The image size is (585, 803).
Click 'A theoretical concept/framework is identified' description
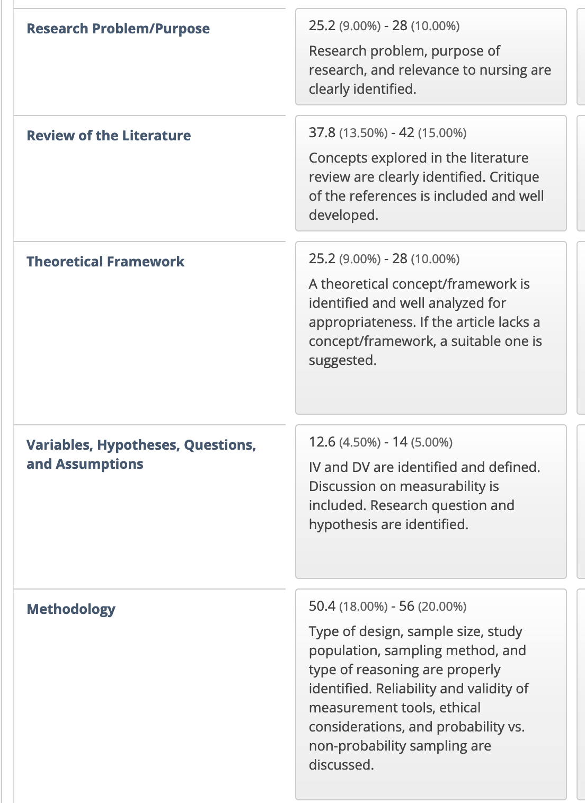point(426,322)
